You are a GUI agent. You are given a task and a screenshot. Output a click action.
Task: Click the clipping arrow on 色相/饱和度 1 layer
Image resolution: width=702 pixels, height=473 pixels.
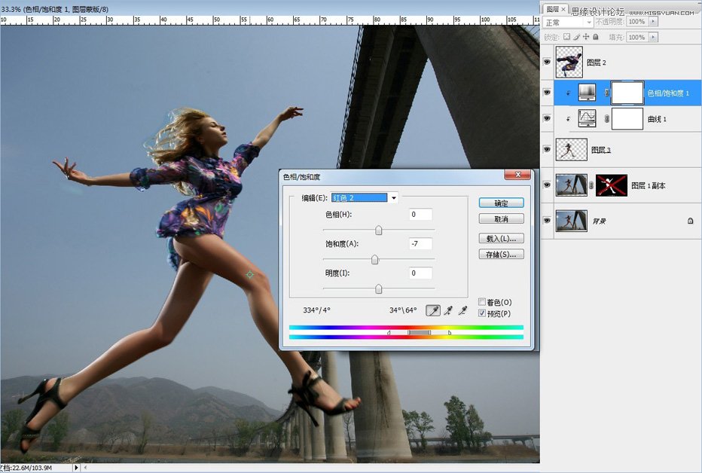(x=568, y=93)
